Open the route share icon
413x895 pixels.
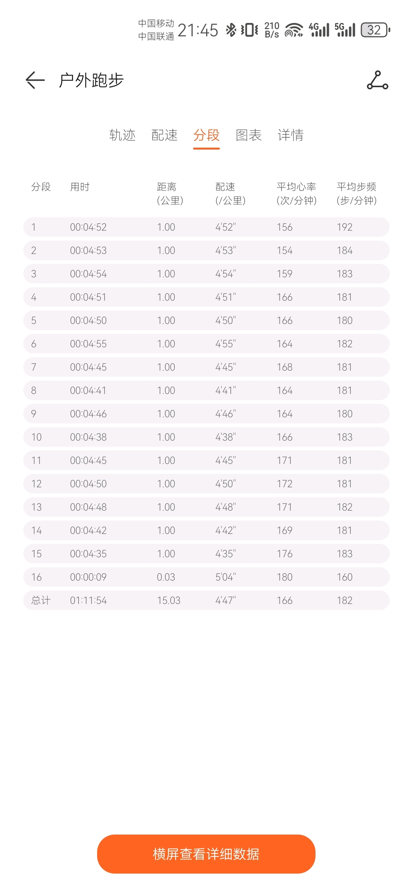tap(377, 80)
